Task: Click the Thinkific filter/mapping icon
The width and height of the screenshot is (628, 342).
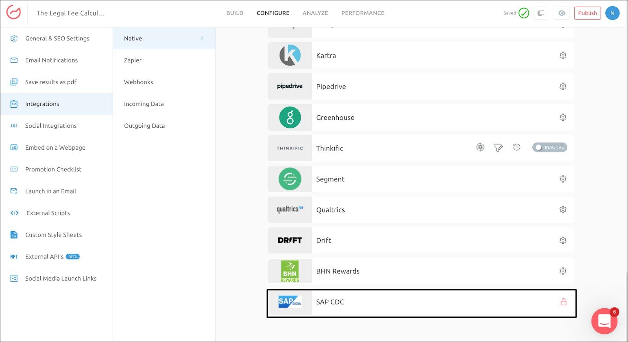Action: pyautogui.click(x=498, y=148)
